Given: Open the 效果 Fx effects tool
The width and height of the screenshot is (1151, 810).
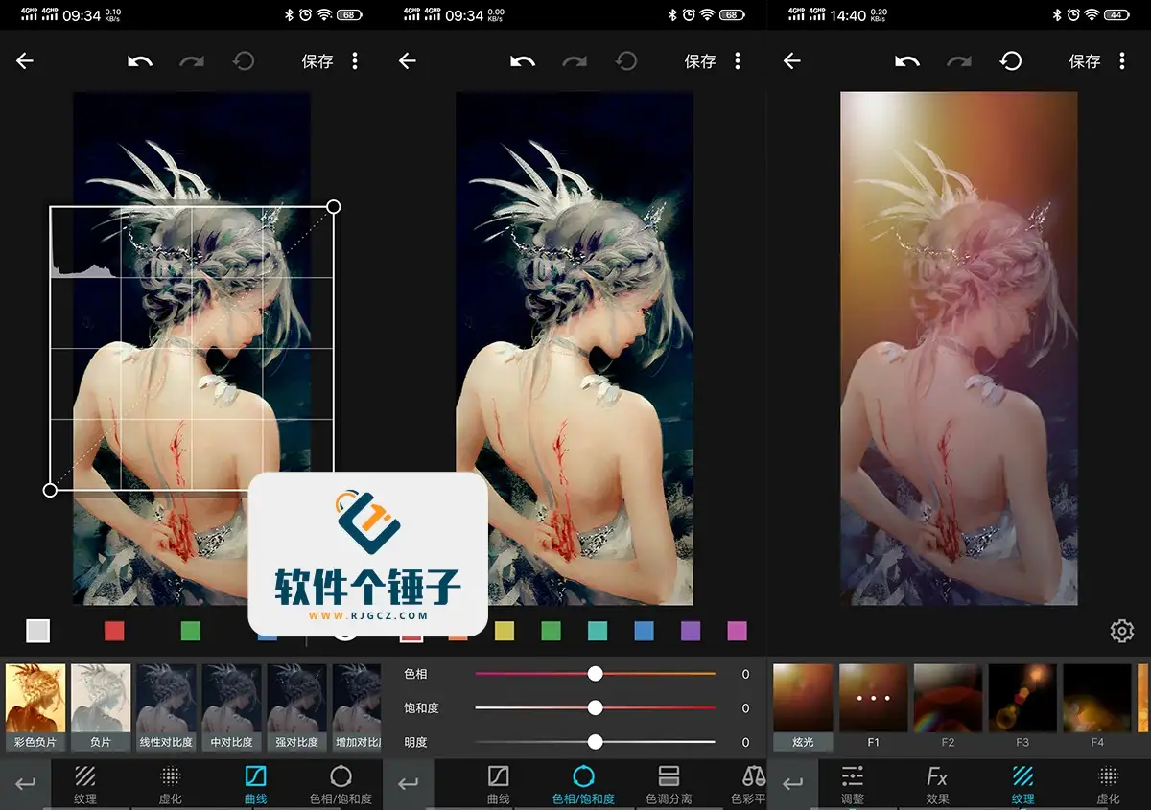Looking at the screenshot, I should [x=937, y=783].
